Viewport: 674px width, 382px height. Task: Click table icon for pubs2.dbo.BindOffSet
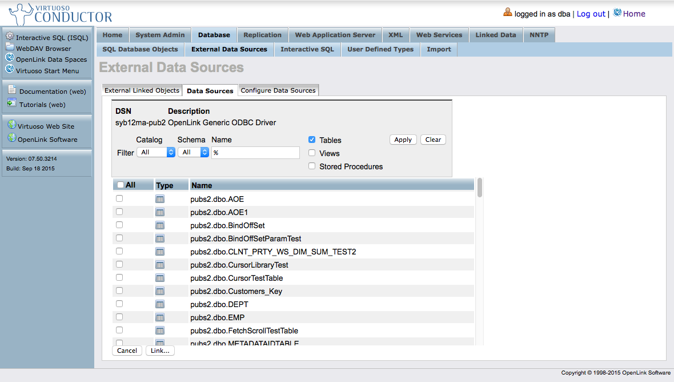pos(160,225)
